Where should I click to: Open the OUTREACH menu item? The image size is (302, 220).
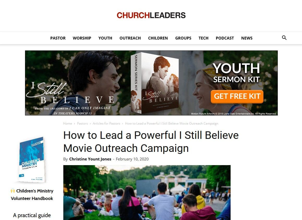[x=130, y=38]
